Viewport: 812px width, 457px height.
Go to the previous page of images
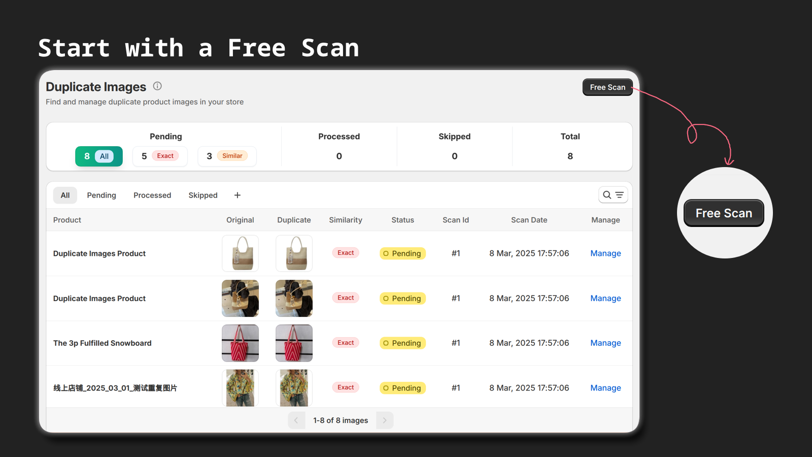pos(296,420)
